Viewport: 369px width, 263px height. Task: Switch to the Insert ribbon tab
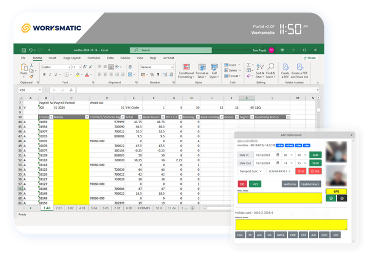52,58
